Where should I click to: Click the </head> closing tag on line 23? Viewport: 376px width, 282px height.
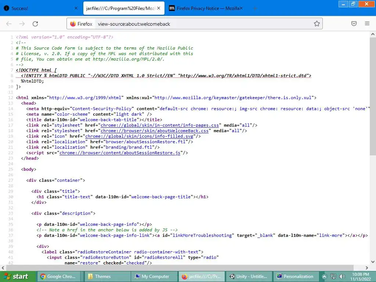click(x=30, y=158)
